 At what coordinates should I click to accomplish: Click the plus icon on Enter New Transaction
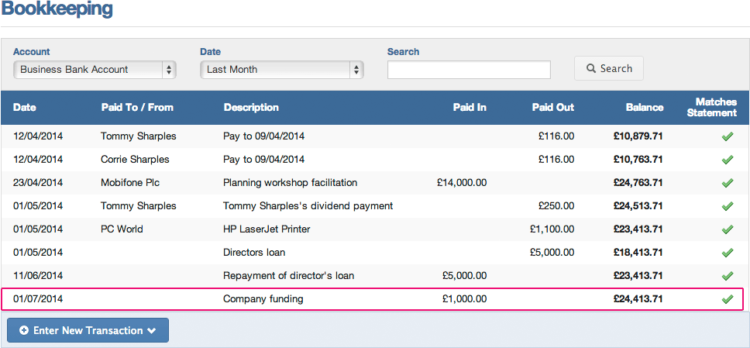point(24,330)
